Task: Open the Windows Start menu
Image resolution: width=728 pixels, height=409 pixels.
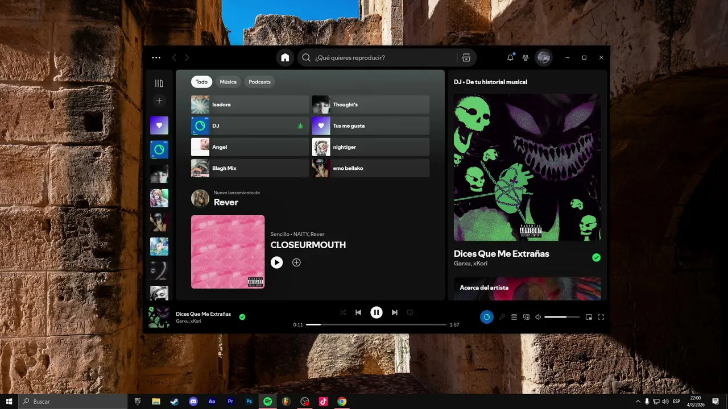Action: pyautogui.click(x=9, y=401)
